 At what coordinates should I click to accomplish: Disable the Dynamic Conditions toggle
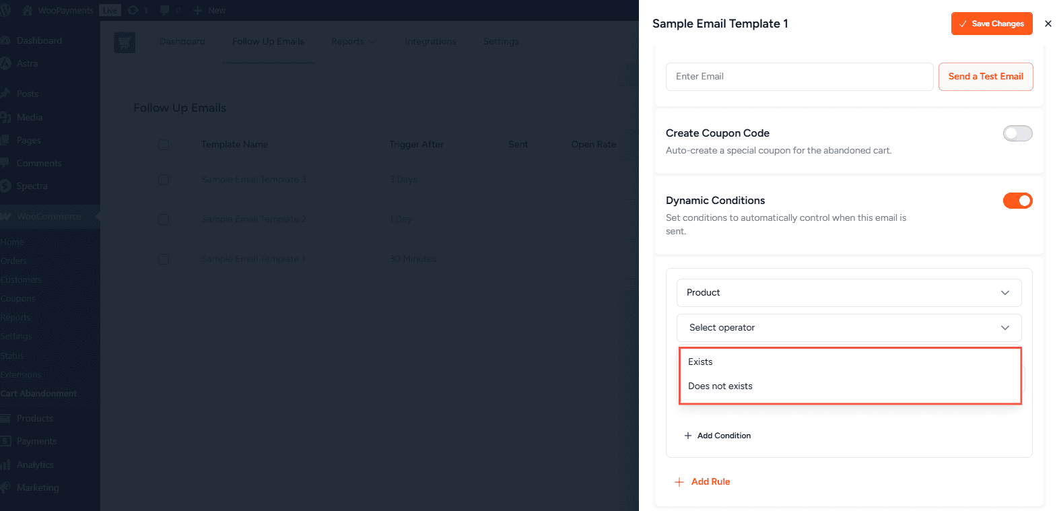point(1017,201)
